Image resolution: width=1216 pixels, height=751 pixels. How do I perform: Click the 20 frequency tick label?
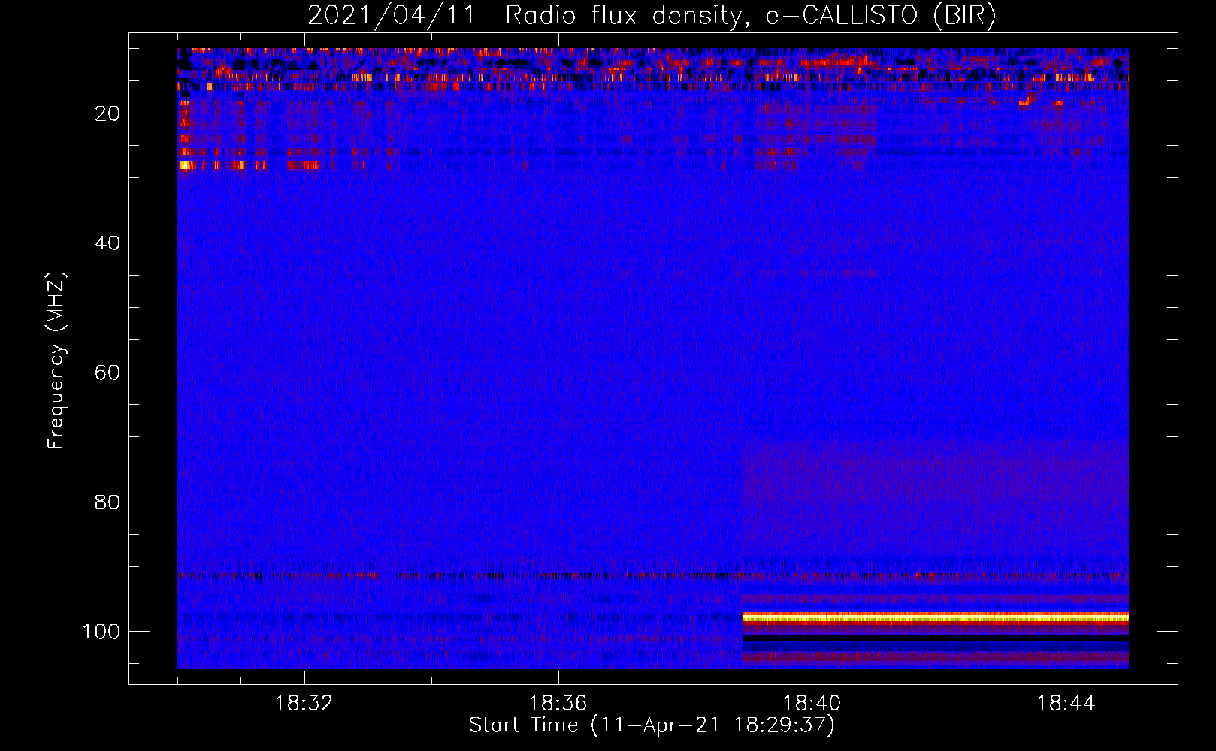[x=107, y=113]
